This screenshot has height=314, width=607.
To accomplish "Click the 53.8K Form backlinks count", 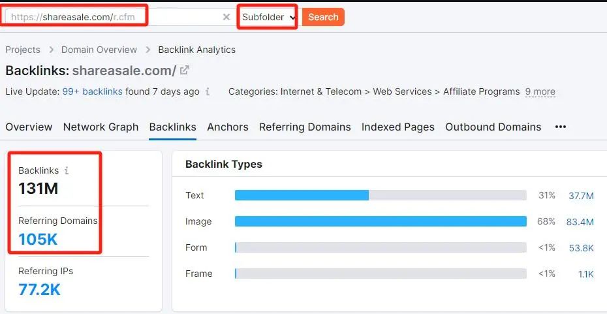I will [x=582, y=248].
